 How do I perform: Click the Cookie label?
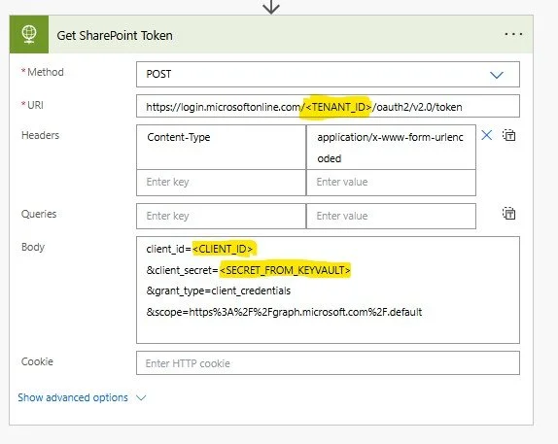pyautogui.click(x=37, y=361)
